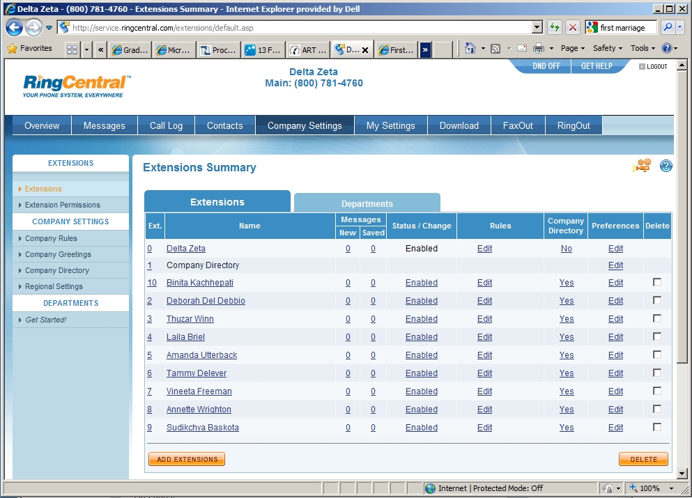Click the scrollbar down arrow

click(x=682, y=474)
